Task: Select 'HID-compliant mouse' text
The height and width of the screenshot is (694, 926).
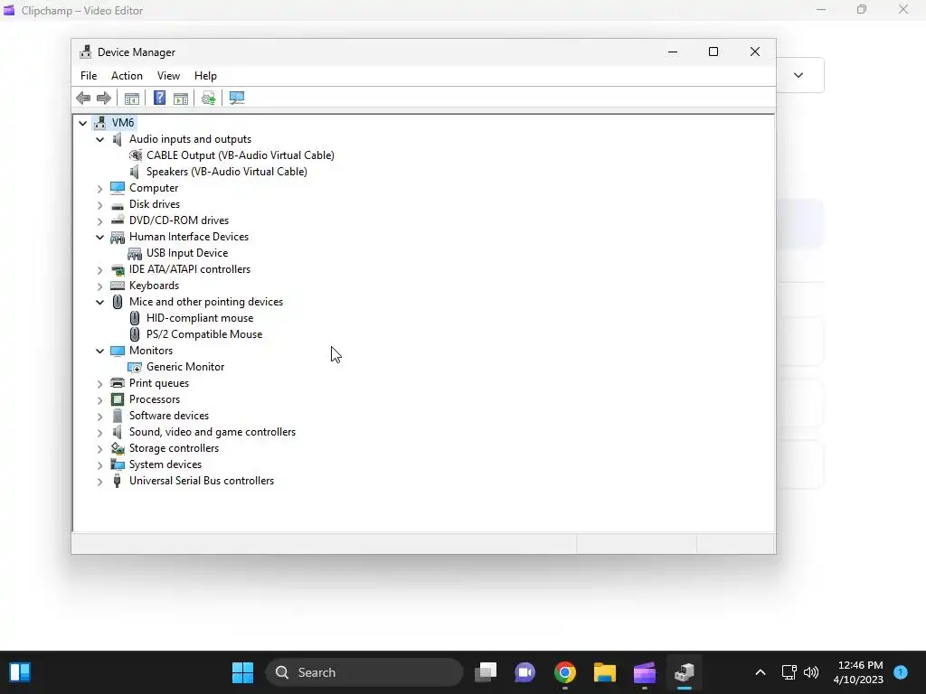Action: 200,318
